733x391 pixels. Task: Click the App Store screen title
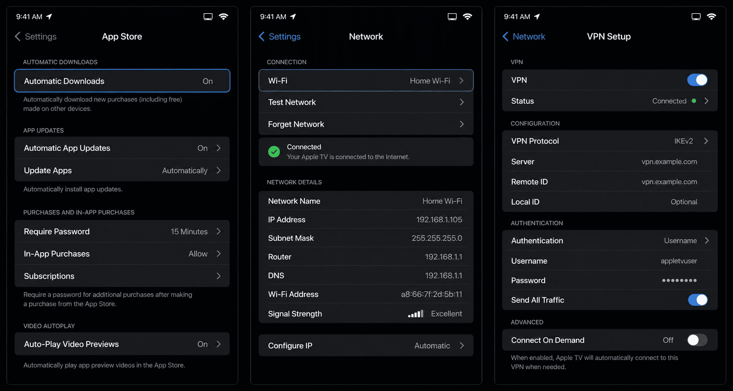pos(122,37)
